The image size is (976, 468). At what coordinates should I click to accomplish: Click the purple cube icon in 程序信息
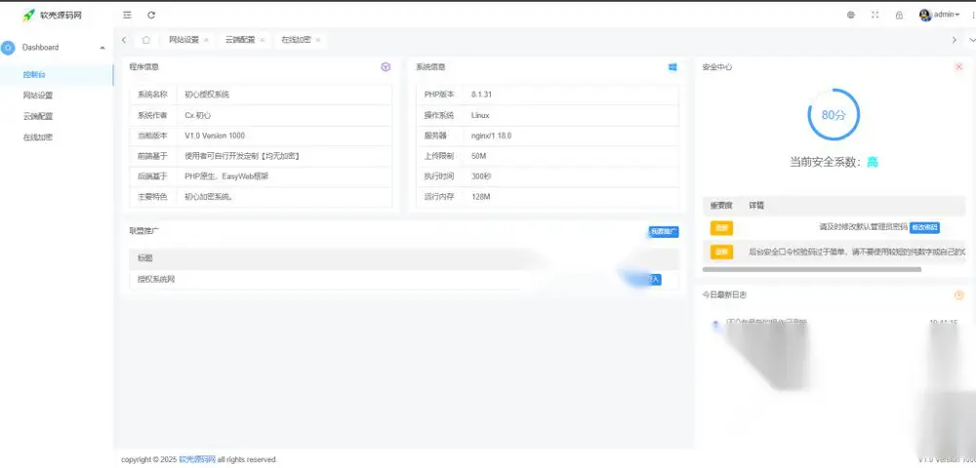tap(386, 67)
